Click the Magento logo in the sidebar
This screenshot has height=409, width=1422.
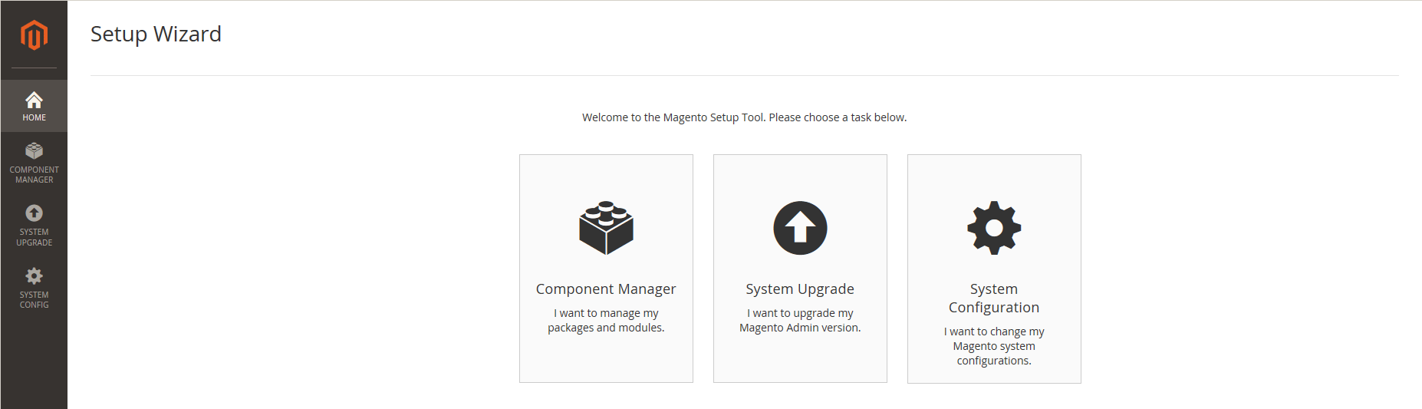tap(34, 35)
